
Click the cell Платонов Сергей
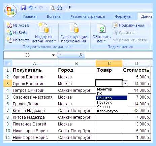[34, 124]
